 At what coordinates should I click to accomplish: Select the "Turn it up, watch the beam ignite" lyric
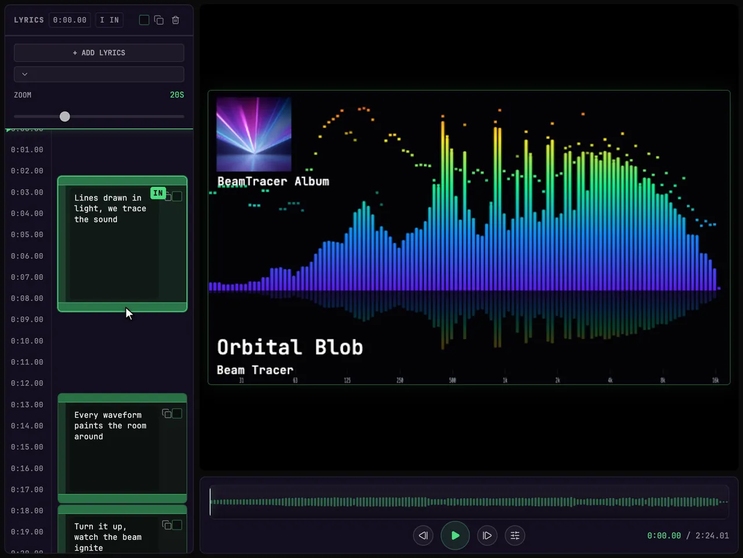click(108, 537)
